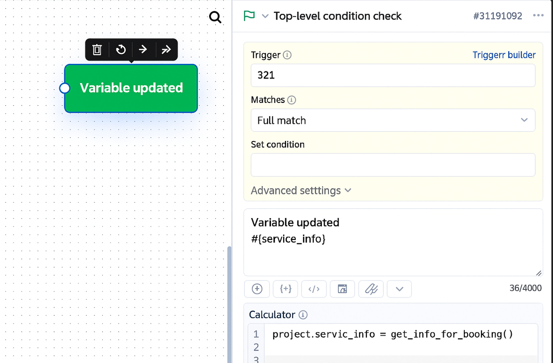Screen dimensions: 553x363
Task: Click the circular reset arrow icon
Action: pos(121,50)
